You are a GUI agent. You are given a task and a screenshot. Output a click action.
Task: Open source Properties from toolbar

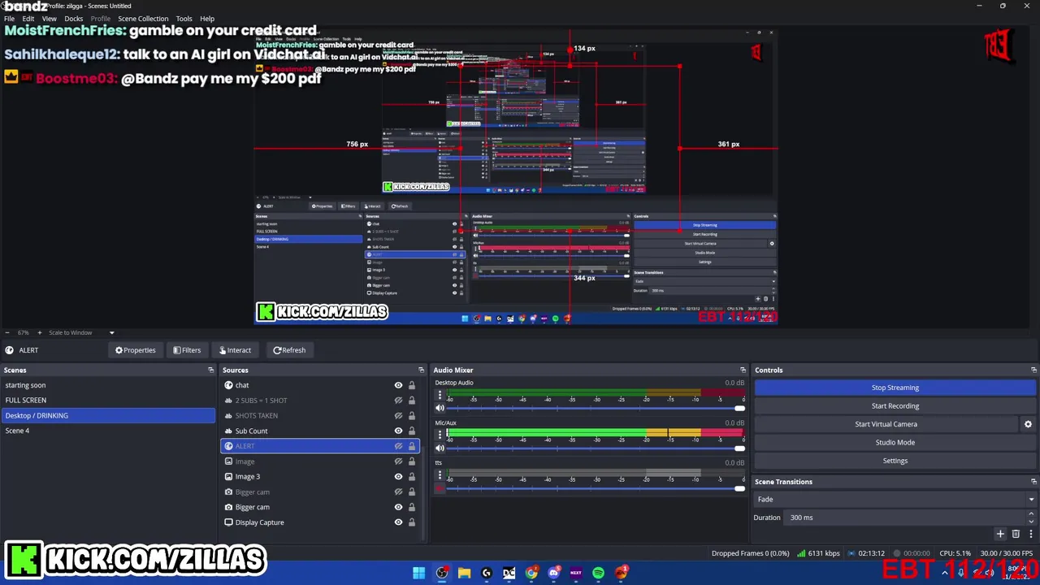pyautogui.click(x=135, y=350)
